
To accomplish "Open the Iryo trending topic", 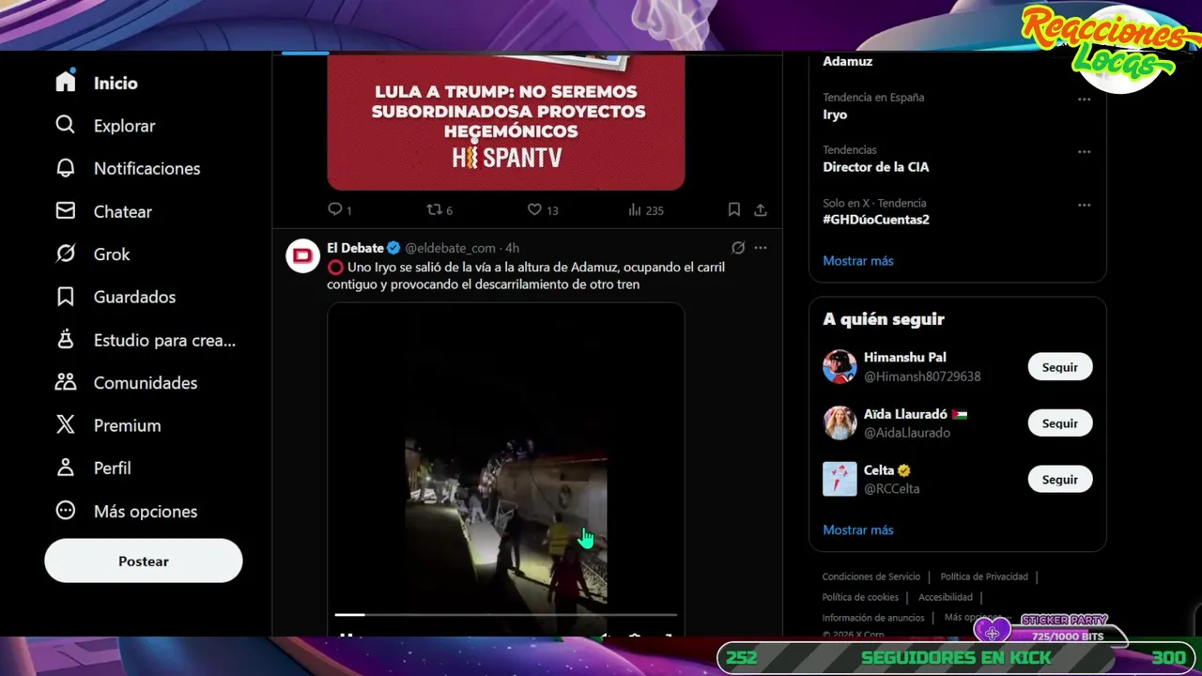I will [x=835, y=115].
